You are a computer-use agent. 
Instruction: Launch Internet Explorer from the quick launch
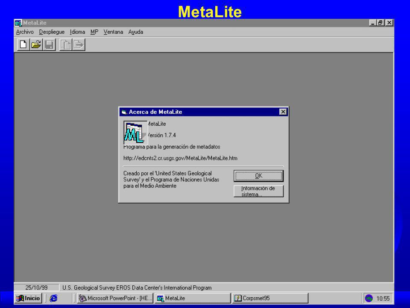[x=54, y=298]
